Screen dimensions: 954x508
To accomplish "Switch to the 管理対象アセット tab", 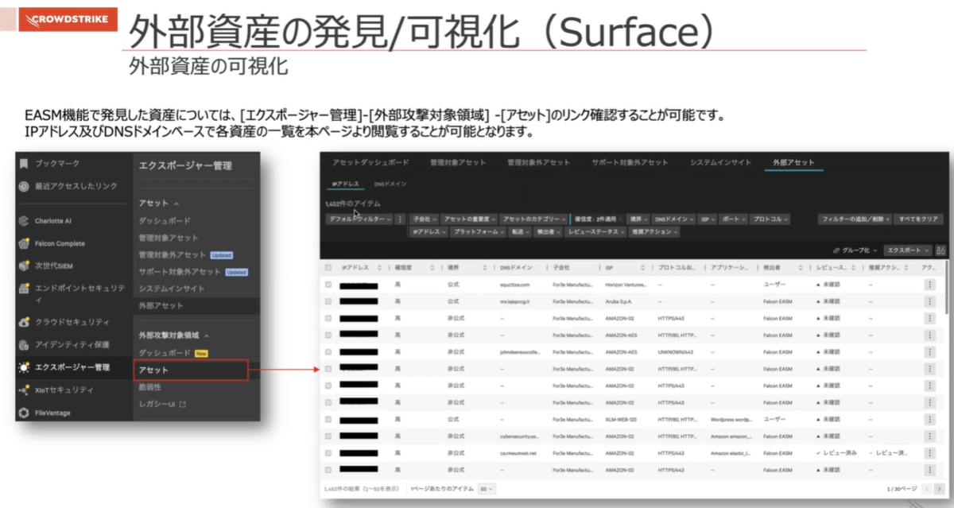I will (x=458, y=162).
